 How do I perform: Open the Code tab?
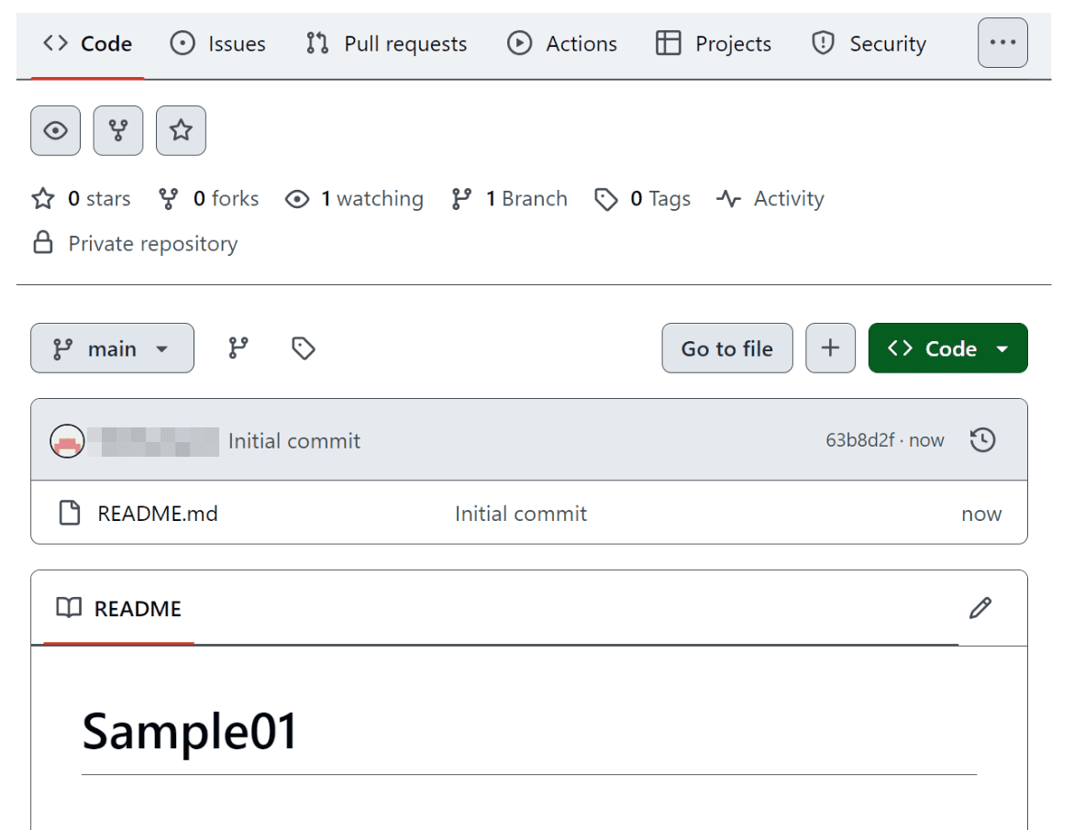[x=87, y=44]
